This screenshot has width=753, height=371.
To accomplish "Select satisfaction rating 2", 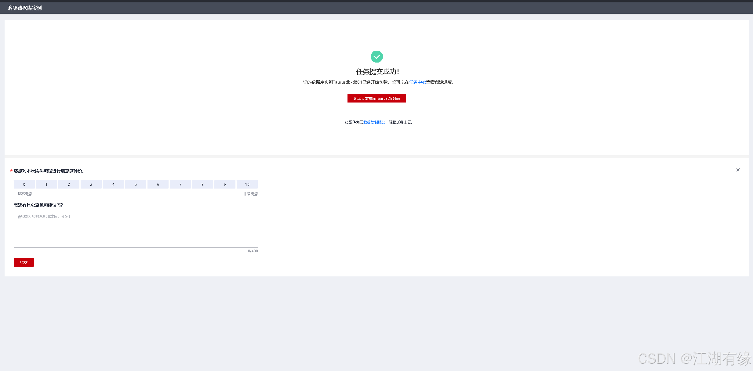I will (x=69, y=184).
